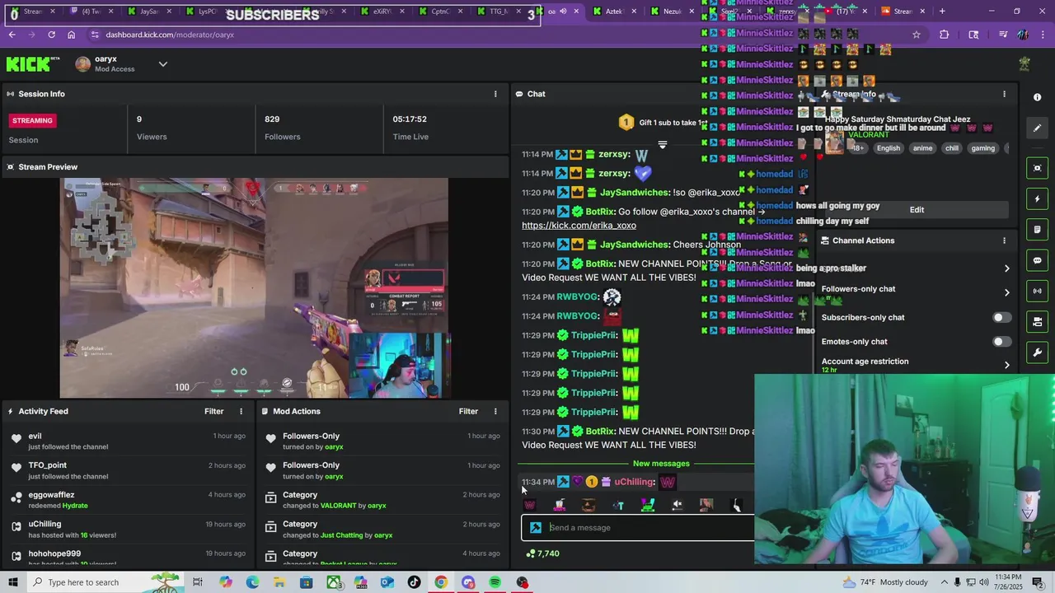The width and height of the screenshot is (1055, 593).
Task: Expand Followers-only chat settings
Action: click(x=1007, y=292)
